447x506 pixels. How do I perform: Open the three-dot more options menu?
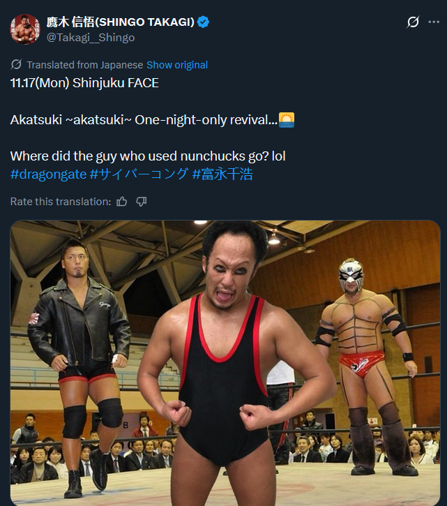(x=434, y=22)
